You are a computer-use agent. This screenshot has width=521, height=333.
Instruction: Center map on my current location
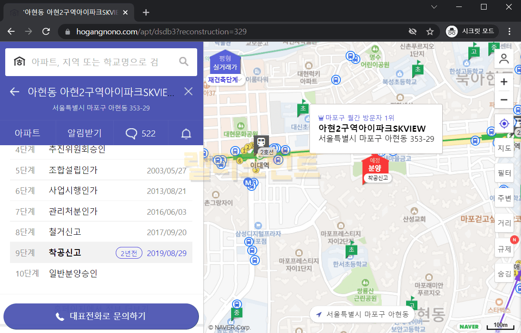coord(504,124)
